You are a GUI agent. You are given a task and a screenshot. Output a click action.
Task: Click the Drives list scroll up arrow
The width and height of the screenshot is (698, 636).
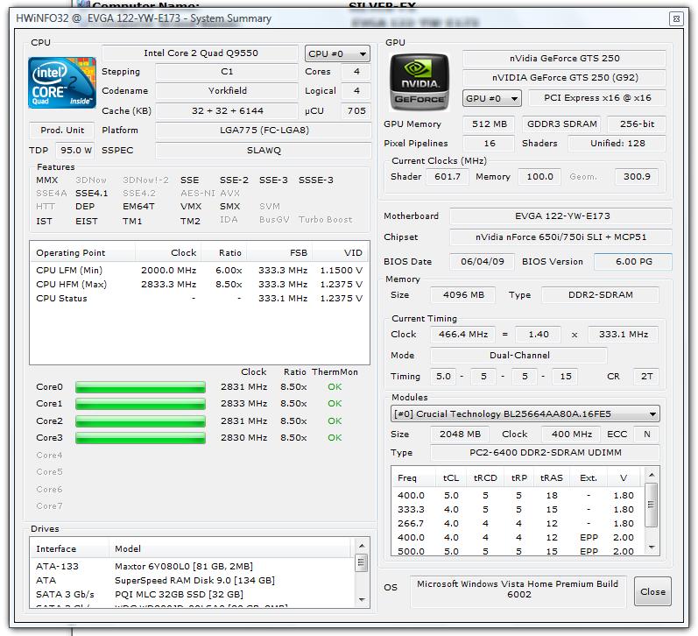362,546
